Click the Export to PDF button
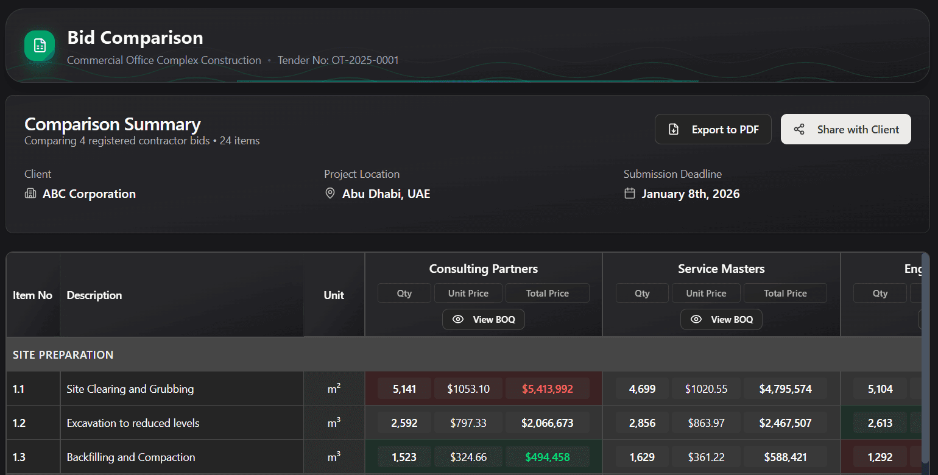 tap(713, 128)
